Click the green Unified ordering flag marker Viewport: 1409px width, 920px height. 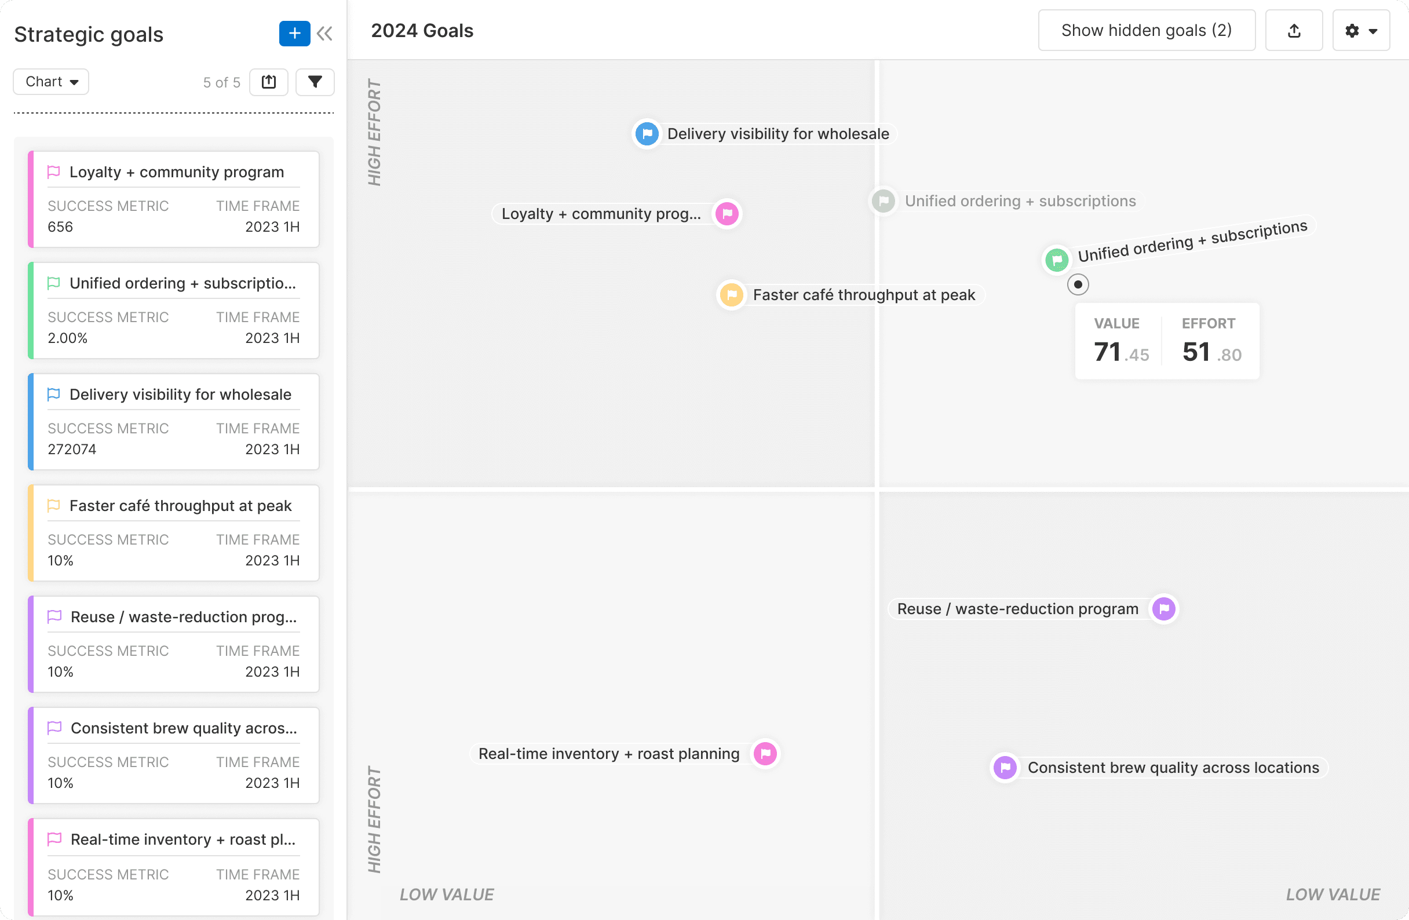[1057, 260]
